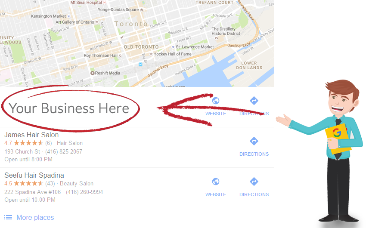366x228 pixels.
Task: Click Hockey Hall of Fame map label
Action: pos(172,54)
